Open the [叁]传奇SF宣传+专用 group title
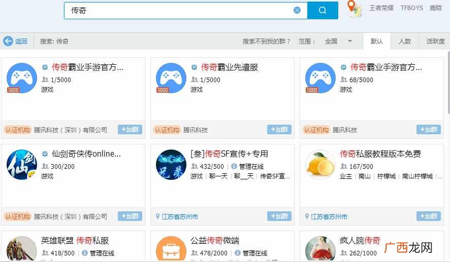 point(229,154)
